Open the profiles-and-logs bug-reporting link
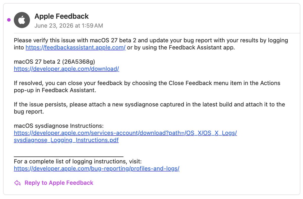This screenshot has height=199, width=303. click(96, 169)
